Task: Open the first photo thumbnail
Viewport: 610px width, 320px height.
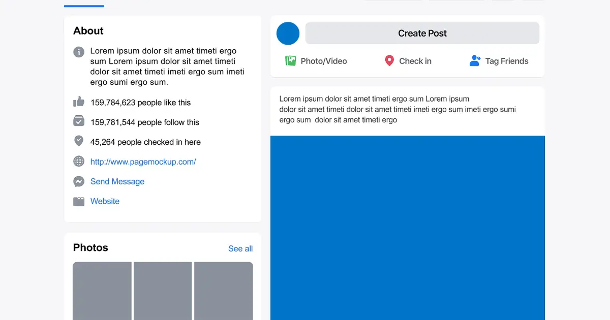Action: (102, 291)
